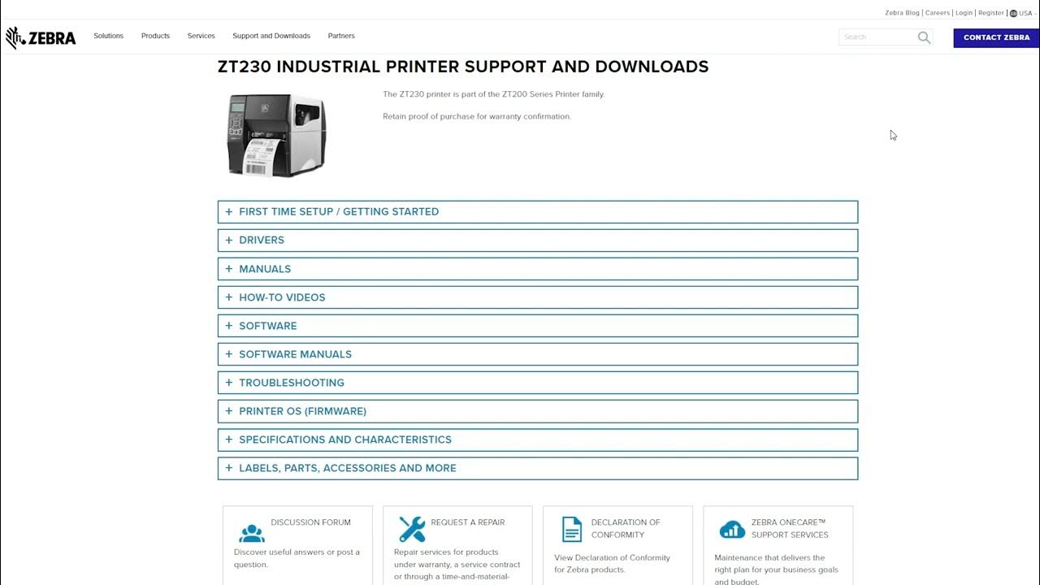Click the Zebra logo

[x=41, y=37]
